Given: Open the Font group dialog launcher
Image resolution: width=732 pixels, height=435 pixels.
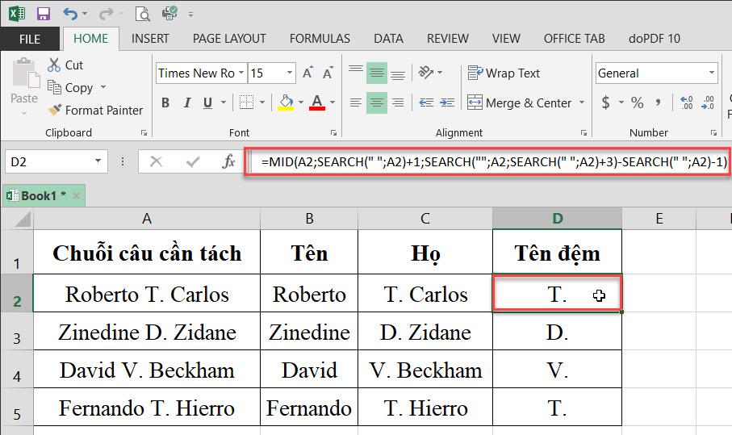Looking at the screenshot, I should (333, 133).
